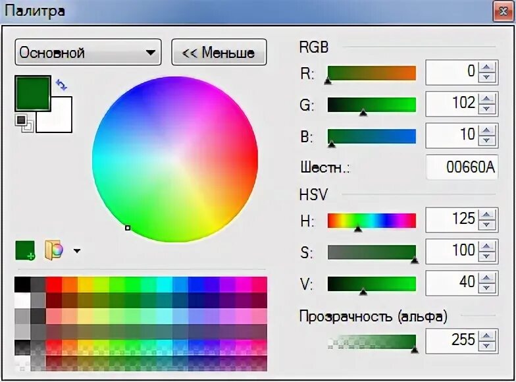The image size is (516, 382).
Task: Increase S saturation with up arrow
Action: [487, 246]
